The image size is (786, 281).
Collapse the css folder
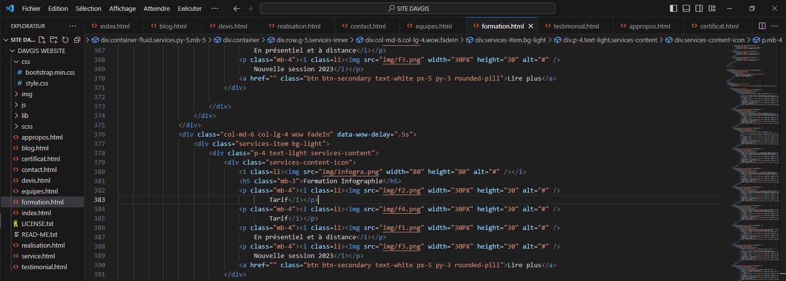click(17, 61)
